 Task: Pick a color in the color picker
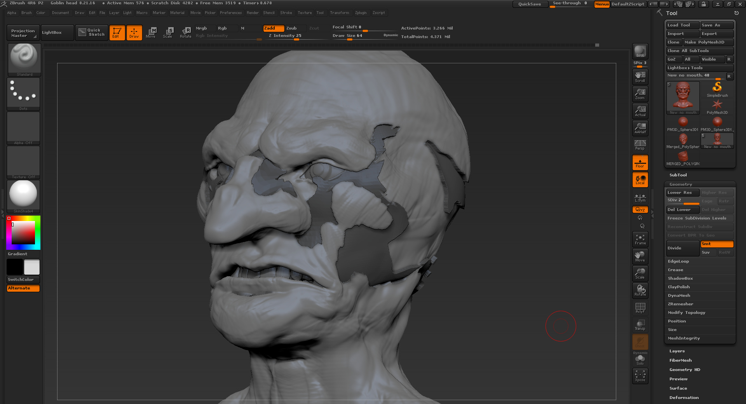(23, 233)
